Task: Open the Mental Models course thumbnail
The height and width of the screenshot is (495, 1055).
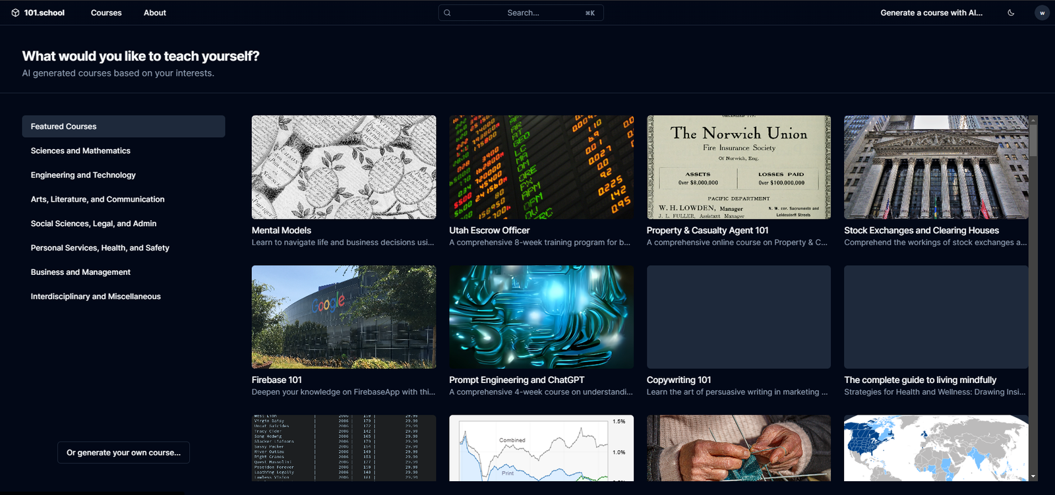Action: (x=344, y=167)
